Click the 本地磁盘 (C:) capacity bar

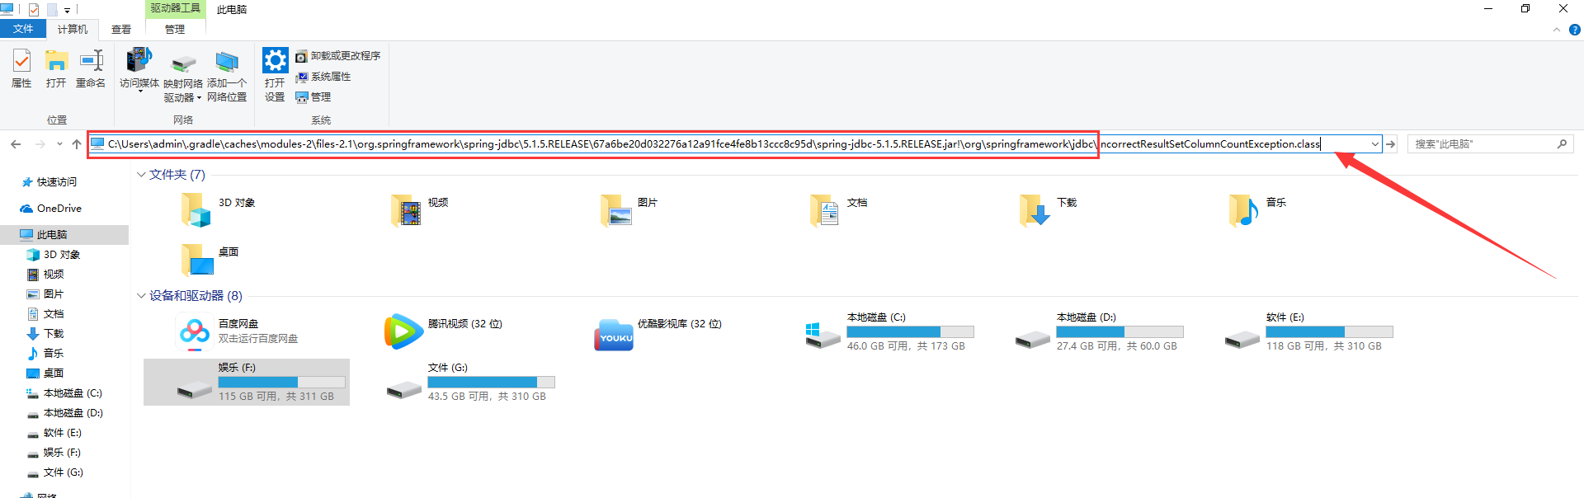click(x=910, y=331)
